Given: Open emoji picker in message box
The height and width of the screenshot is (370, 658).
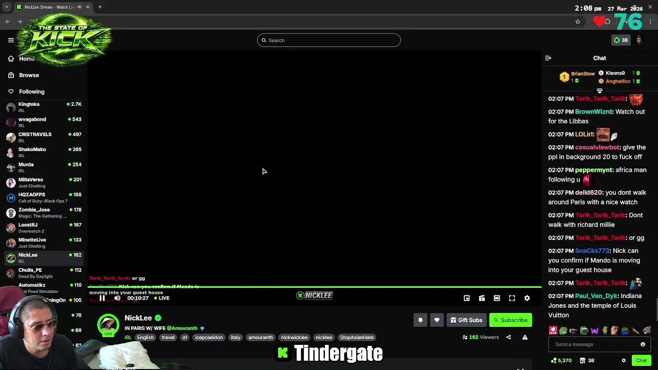Looking at the screenshot, I should pos(643,344).
